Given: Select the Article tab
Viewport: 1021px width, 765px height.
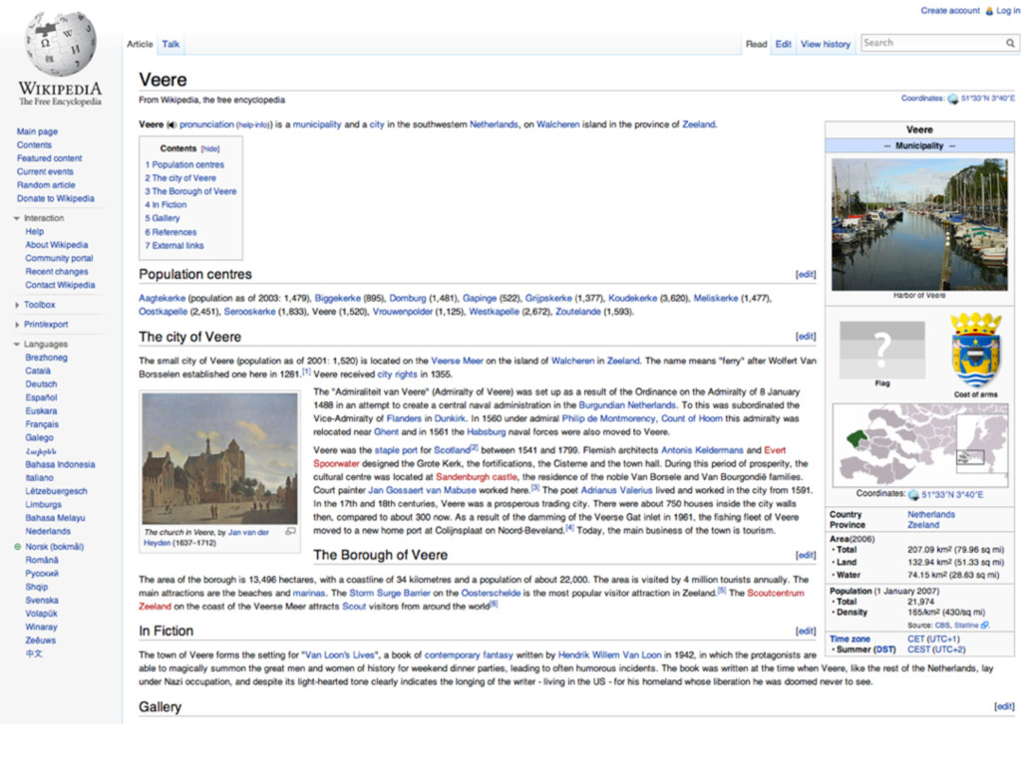Looking at the screenshot, I should pos(140,44).
